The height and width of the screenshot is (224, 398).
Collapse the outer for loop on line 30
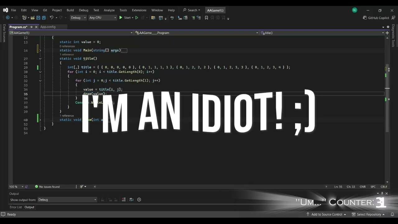(x=40, y=72)
